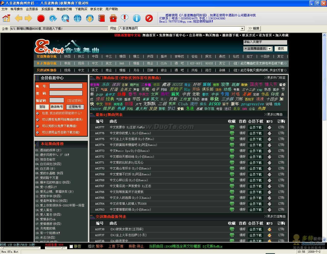
Task: Click the favorite heart for song A43776
Action: pos(232,133)
